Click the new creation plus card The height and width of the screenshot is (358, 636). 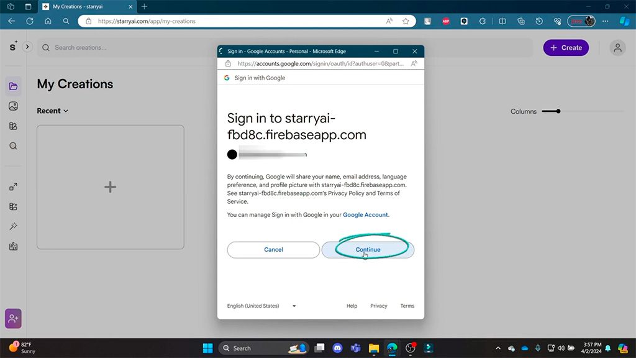point(111,187)
